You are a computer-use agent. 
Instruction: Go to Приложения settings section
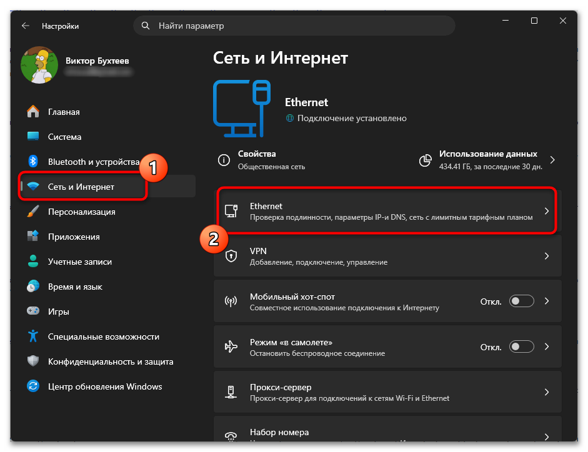click(108, 237)
